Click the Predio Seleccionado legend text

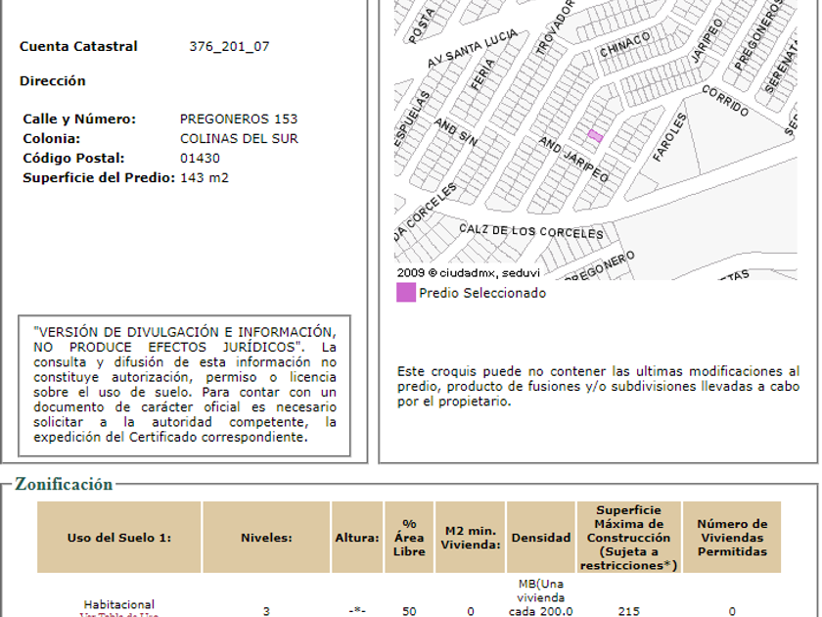coord(482,293)
